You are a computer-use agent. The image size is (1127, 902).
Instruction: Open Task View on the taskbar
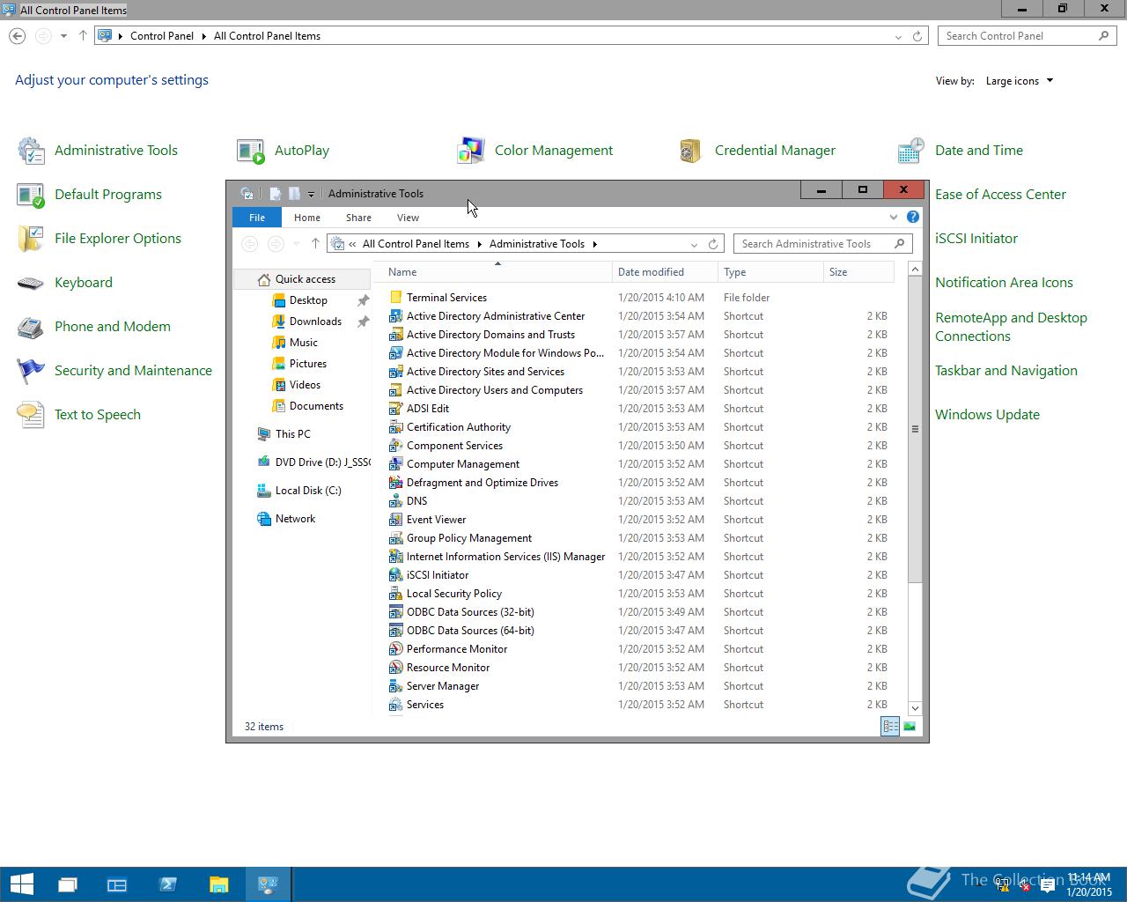pyautogui.click(x=68, y=884)
